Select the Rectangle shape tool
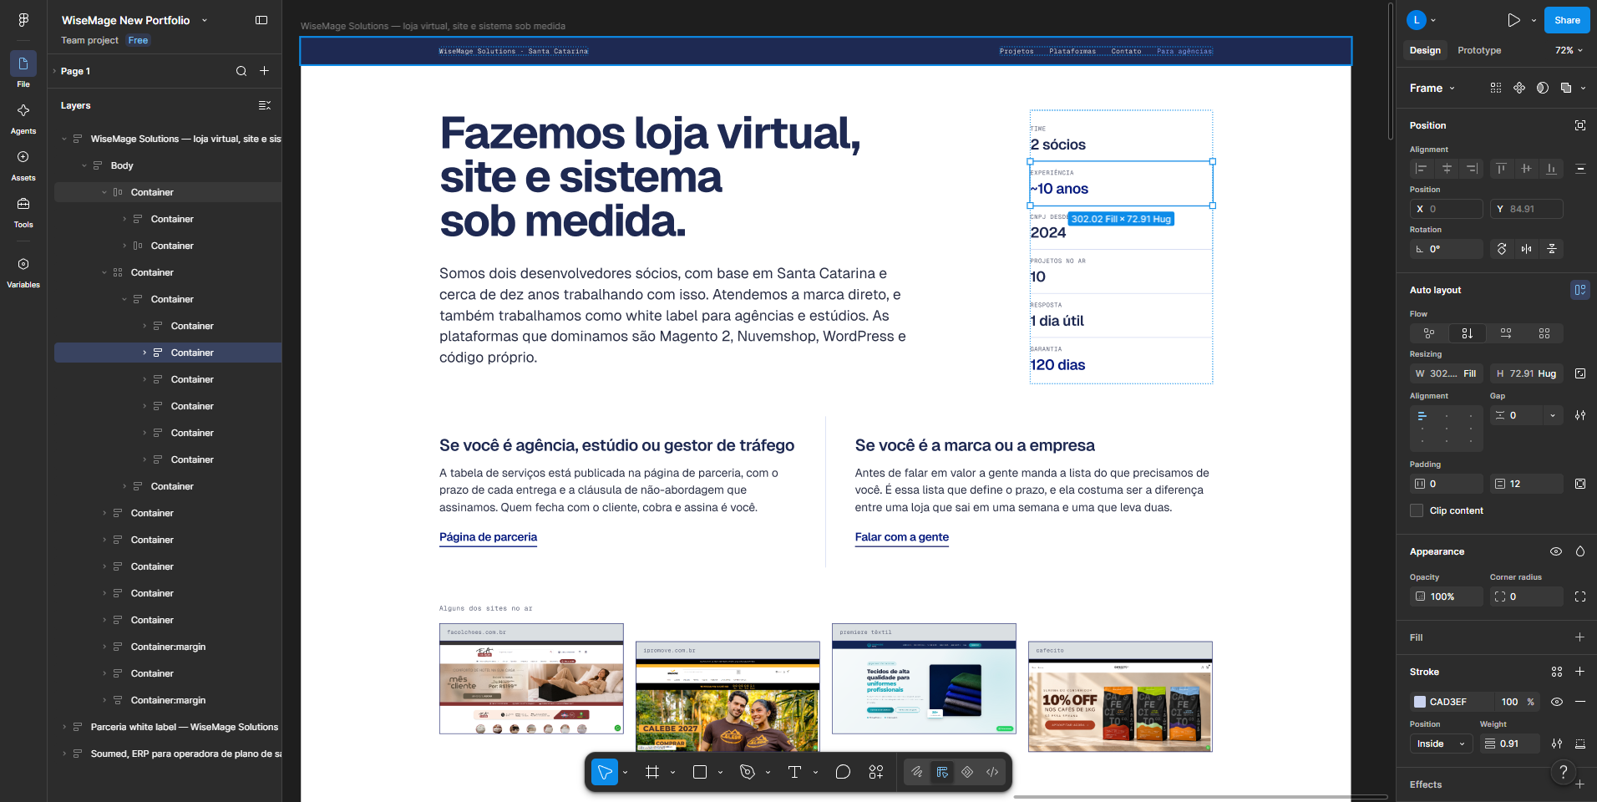This screenshot has width=1597, height=802. [700, 772]
